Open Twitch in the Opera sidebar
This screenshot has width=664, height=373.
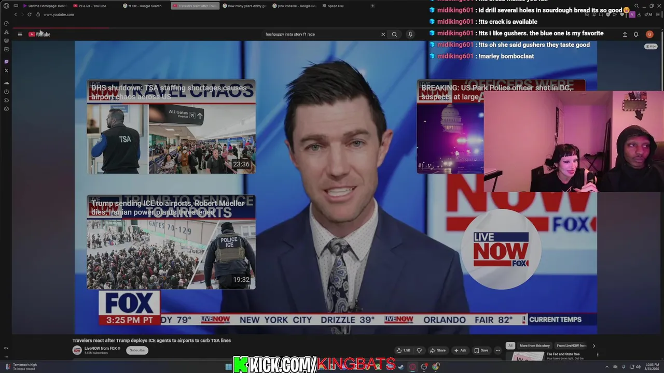pos(6,62)
